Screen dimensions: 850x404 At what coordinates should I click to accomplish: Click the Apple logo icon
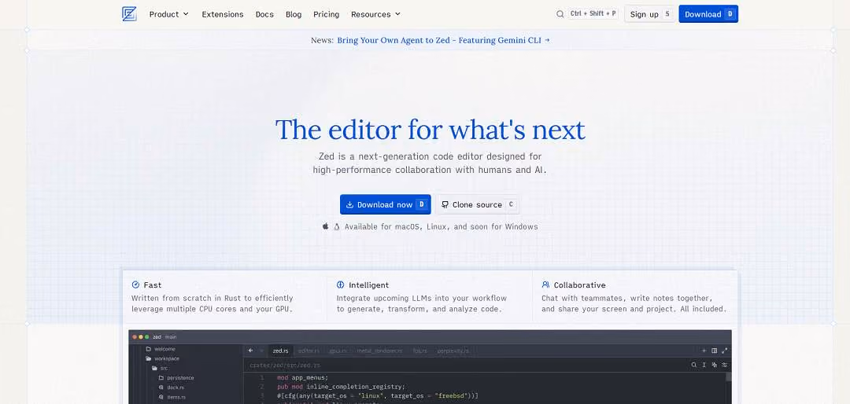[x=325, y=226]
